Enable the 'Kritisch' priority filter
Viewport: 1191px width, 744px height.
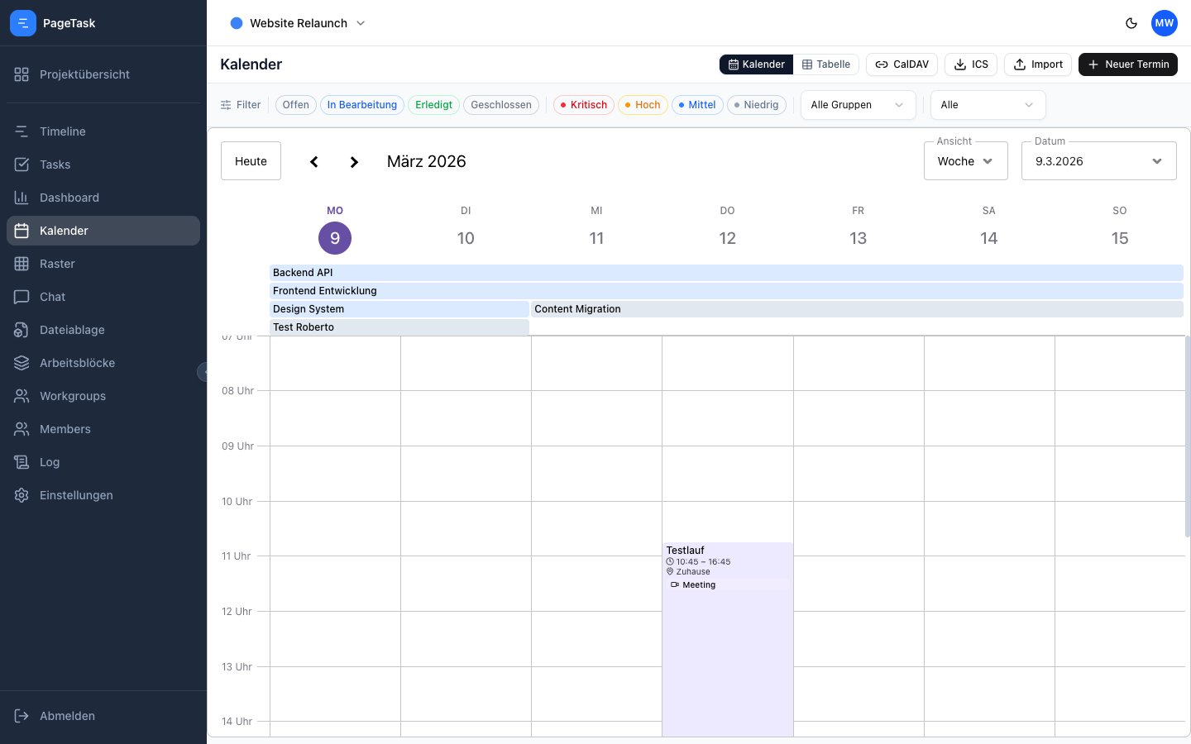[583, 105]
